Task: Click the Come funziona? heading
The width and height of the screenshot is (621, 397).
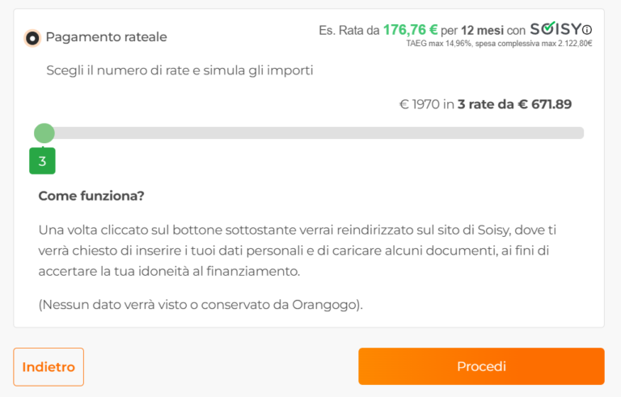Action: tap(91, 196)
